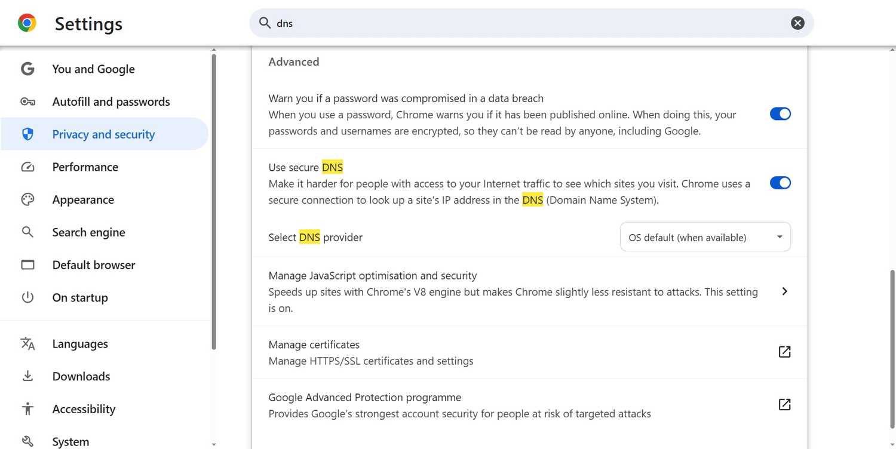Click the translate icon for Languages
Image resolution: width=896 pixels, height=449 pixels.
(x=27, y=344)
